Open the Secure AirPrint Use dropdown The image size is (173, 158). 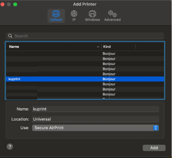click(96, 128)
